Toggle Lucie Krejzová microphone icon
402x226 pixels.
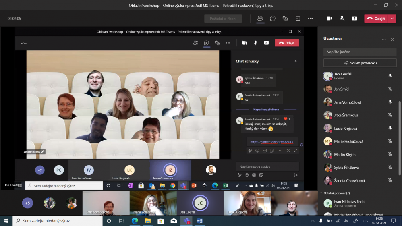pyautogui.click(x=390, y=128)
